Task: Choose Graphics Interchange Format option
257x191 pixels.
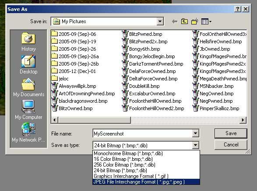Action: pyautogui.click(x=146, y=176)
